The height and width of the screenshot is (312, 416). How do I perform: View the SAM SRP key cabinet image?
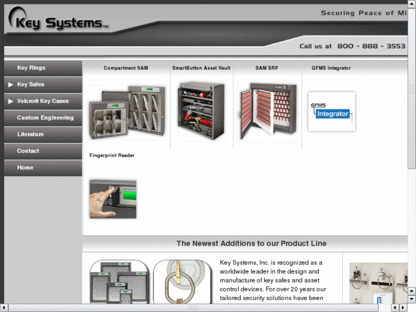pos(267,111)
